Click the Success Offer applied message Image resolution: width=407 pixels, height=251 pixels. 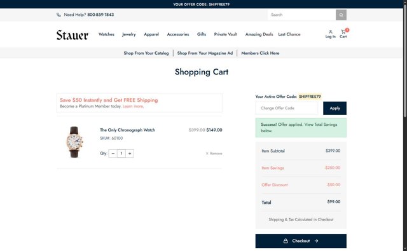(x=301, y=128)
